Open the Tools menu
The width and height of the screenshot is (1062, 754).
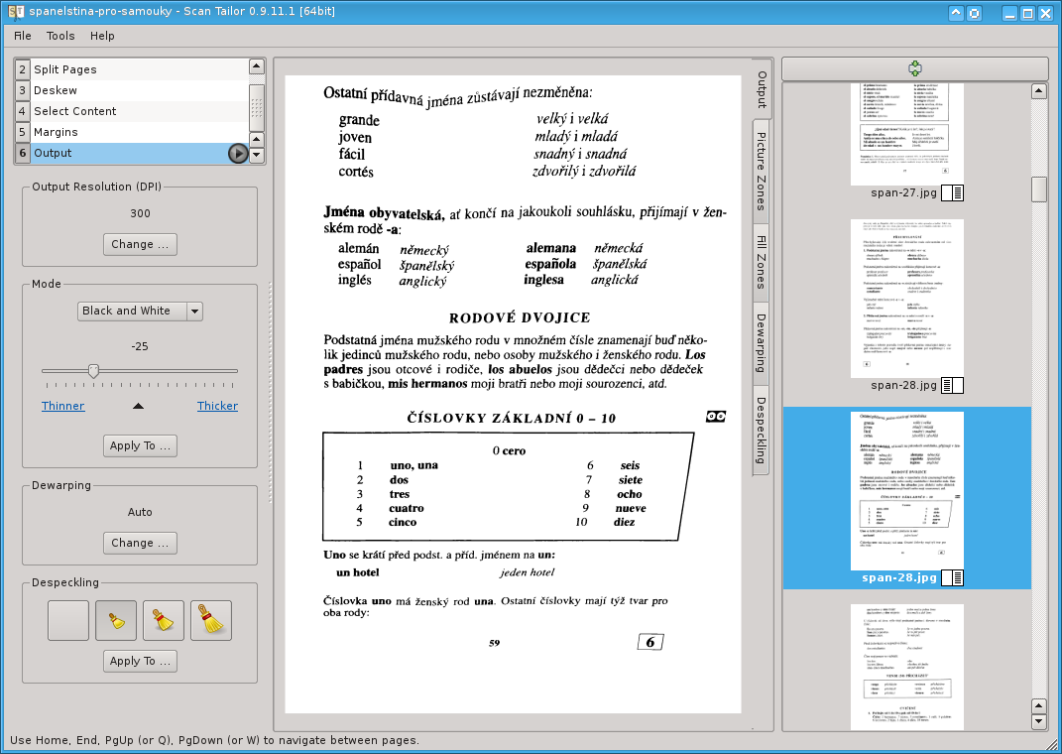click(60, 36)
